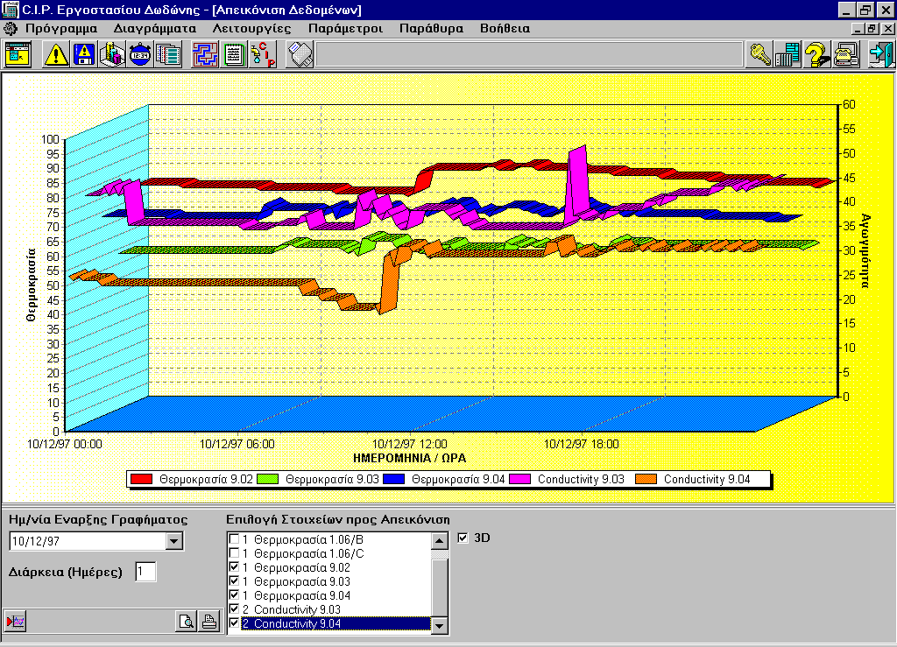Exit via the door arrow icon
897x647 pixels.
[x=879, y=55]
